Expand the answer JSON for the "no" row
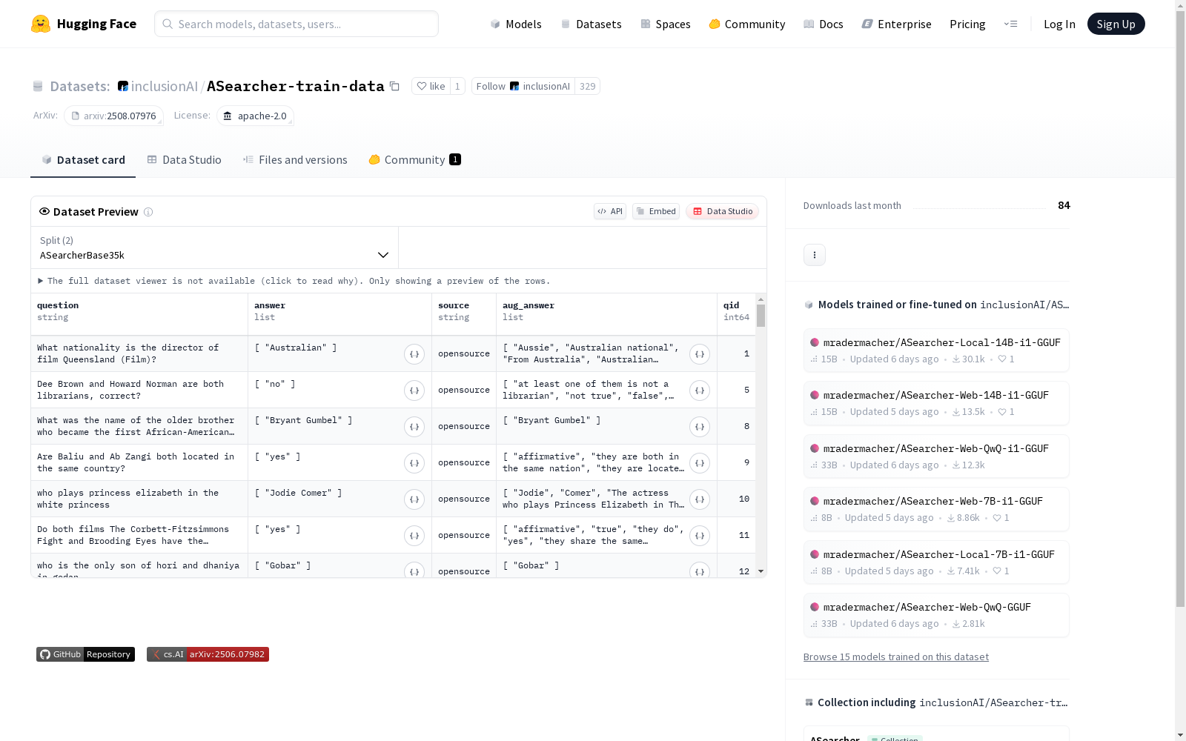Screen dimensions: 1186x741 [414, 391]
